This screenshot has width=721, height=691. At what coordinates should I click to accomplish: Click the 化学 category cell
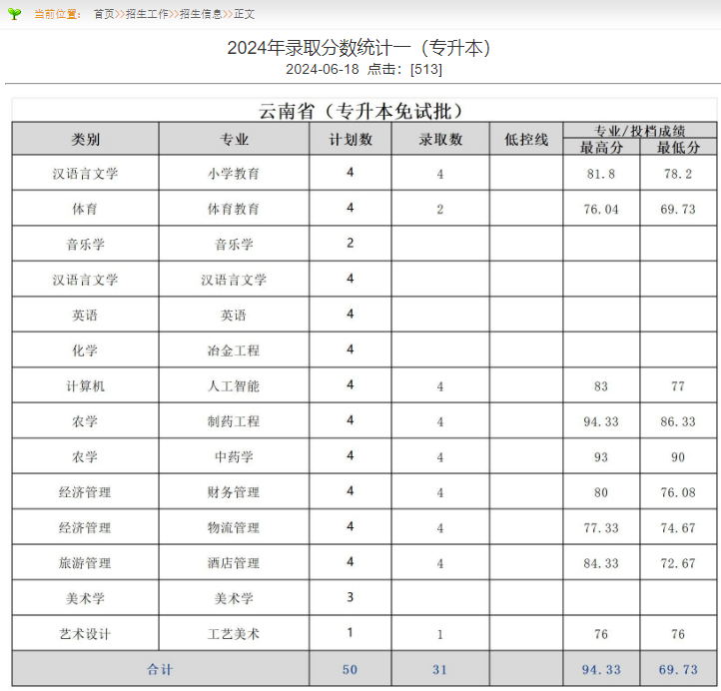click(85, 350)
